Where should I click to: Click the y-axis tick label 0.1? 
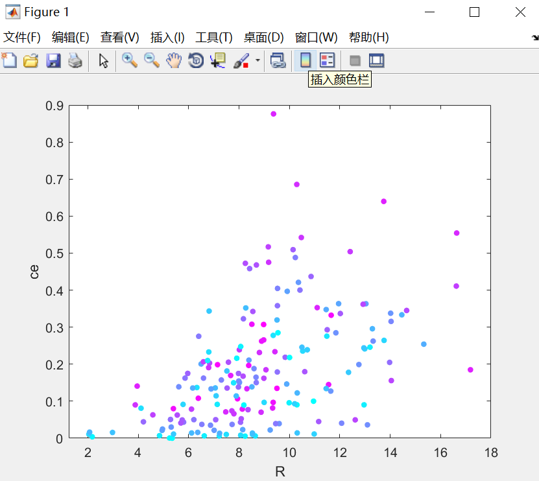coord(54,402)
